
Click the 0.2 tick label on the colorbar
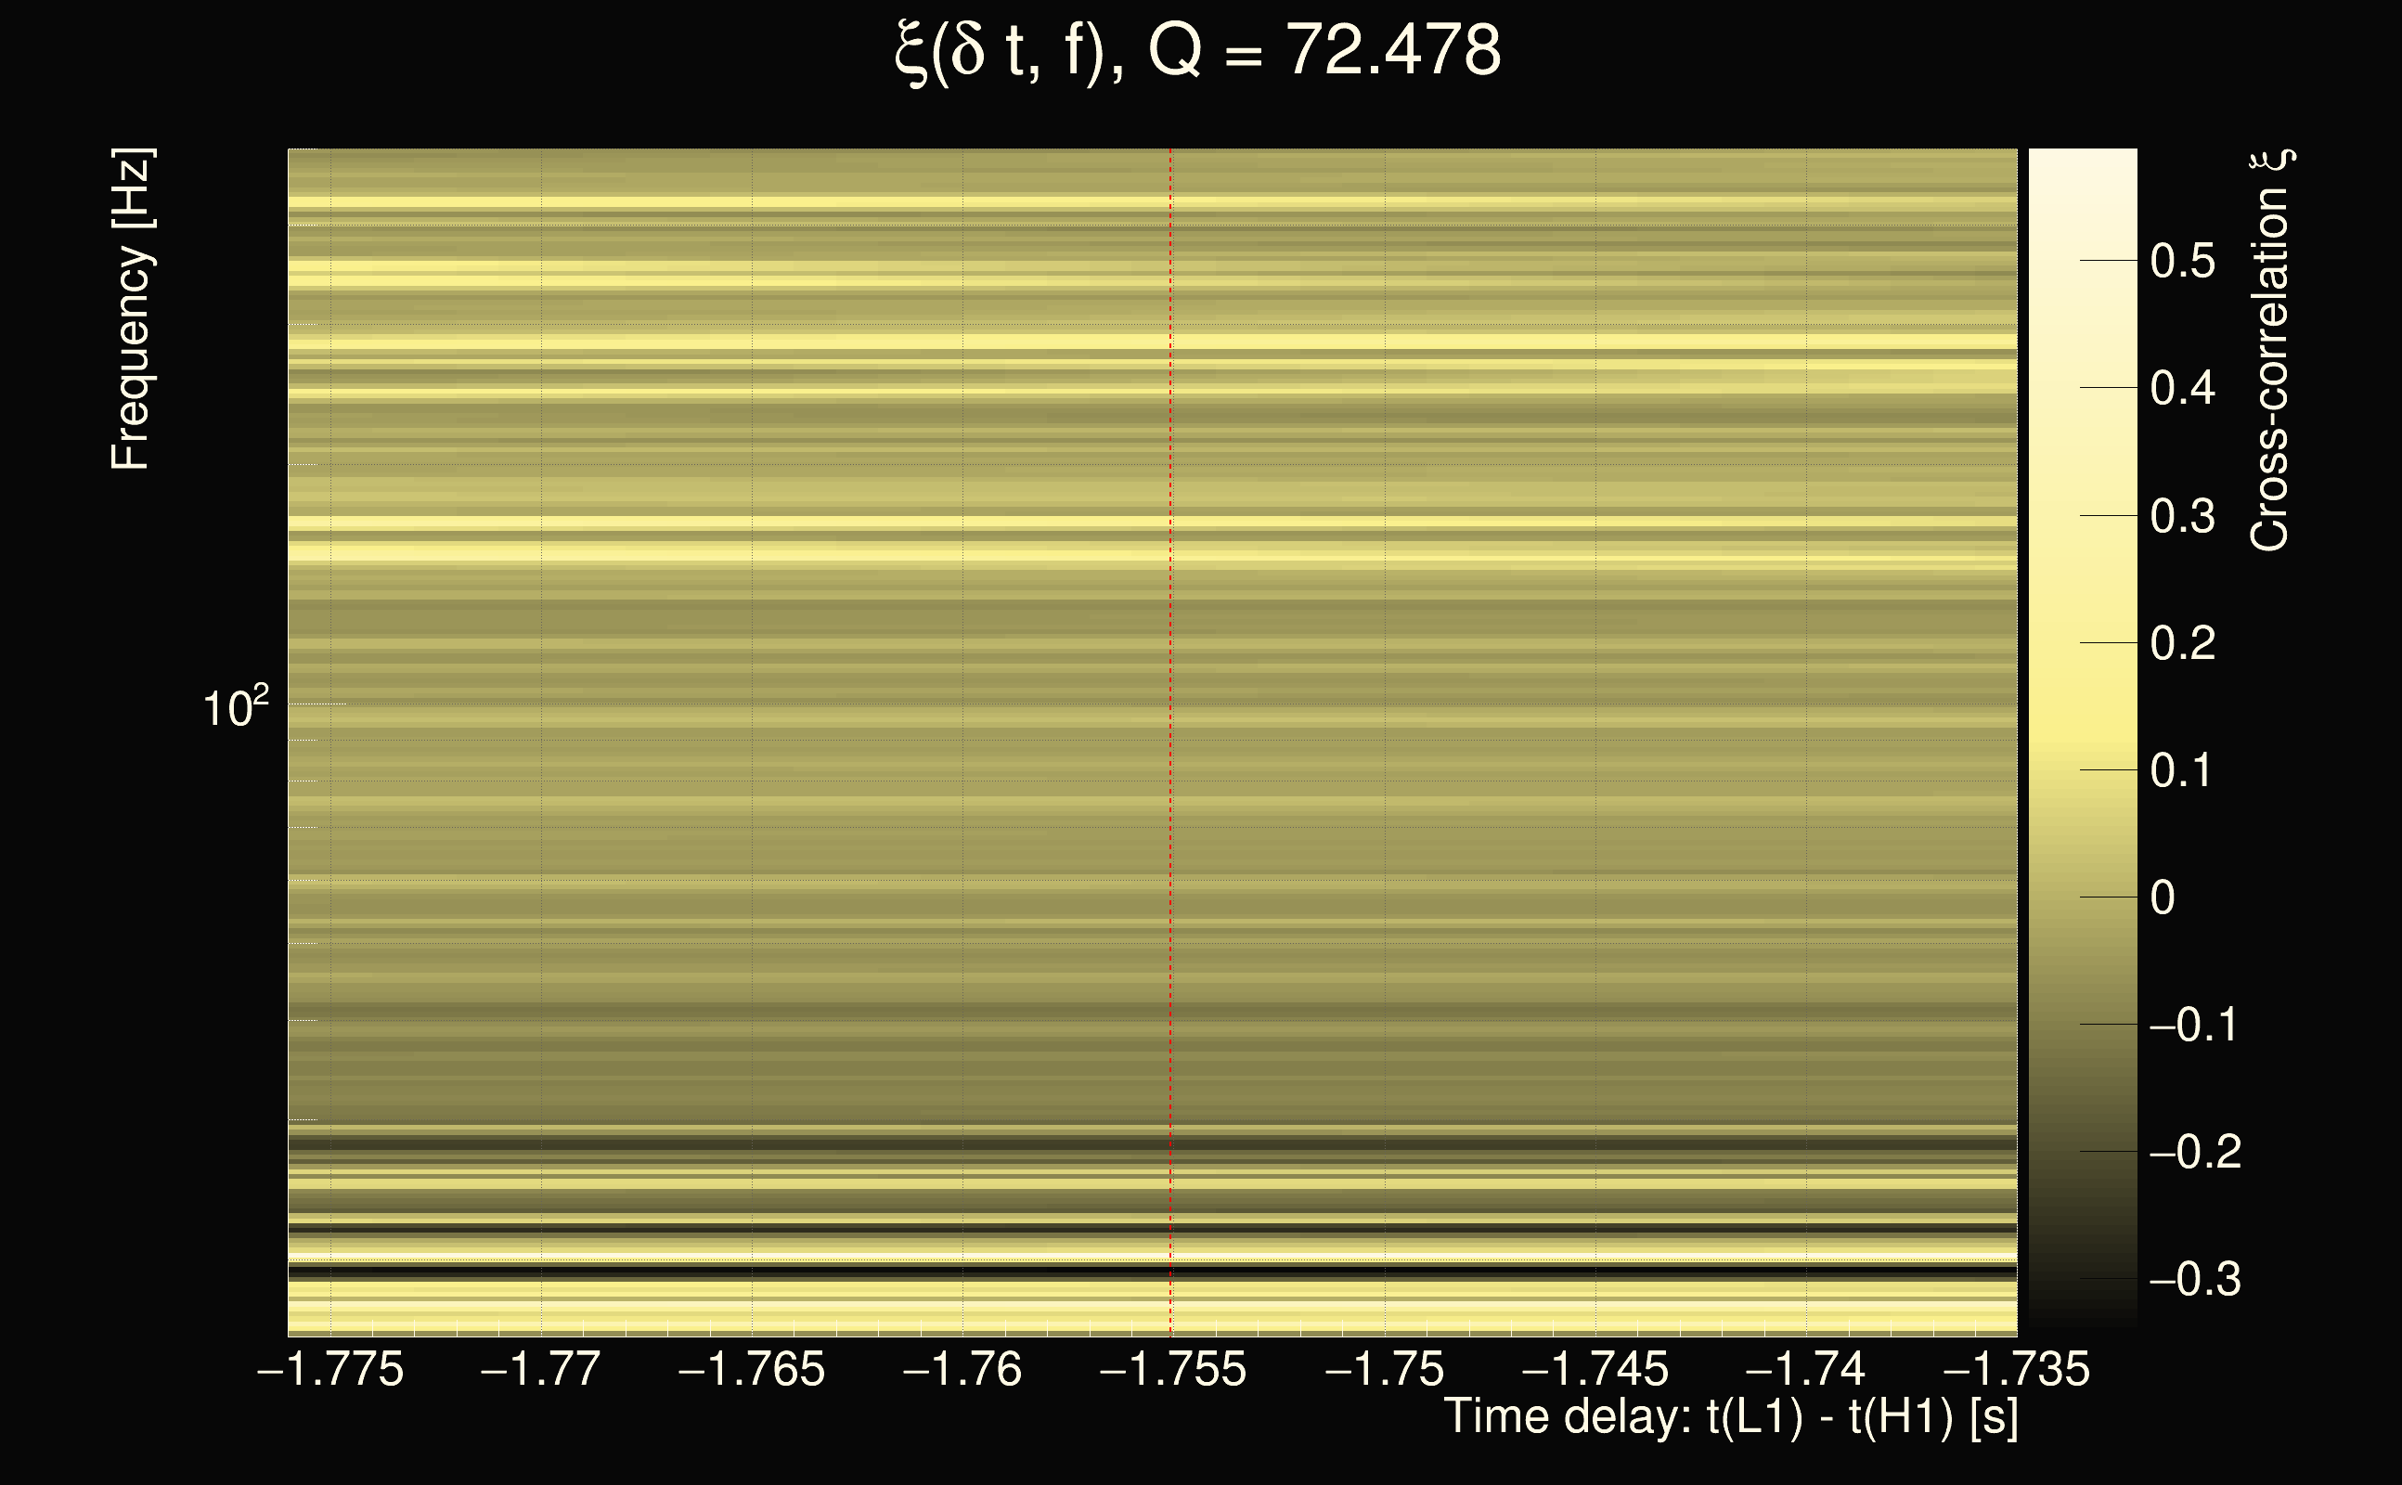point(2182,643)
